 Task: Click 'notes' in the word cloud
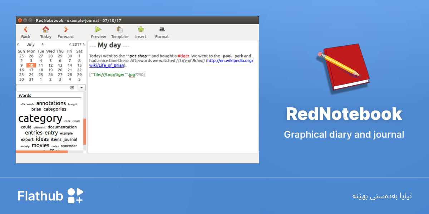55,146
